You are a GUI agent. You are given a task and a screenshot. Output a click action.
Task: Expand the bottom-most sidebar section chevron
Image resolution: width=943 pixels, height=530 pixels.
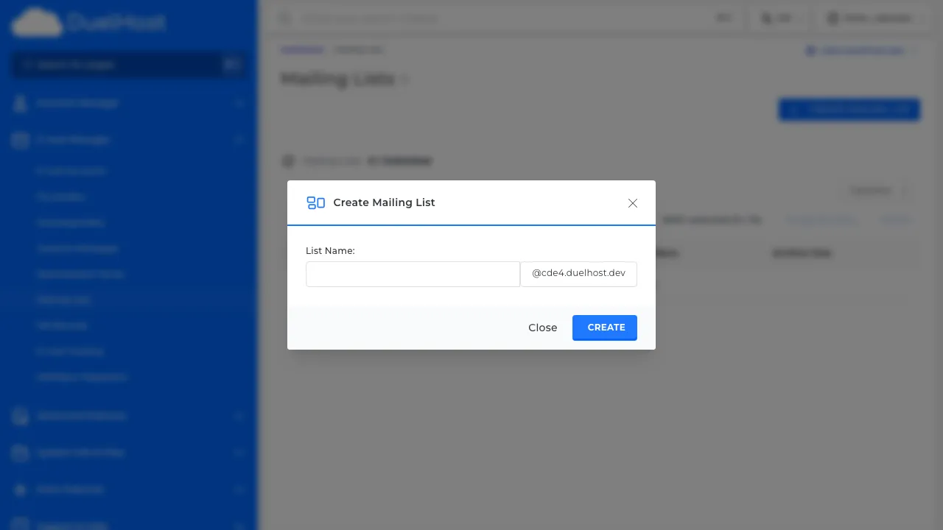point(239,526)
